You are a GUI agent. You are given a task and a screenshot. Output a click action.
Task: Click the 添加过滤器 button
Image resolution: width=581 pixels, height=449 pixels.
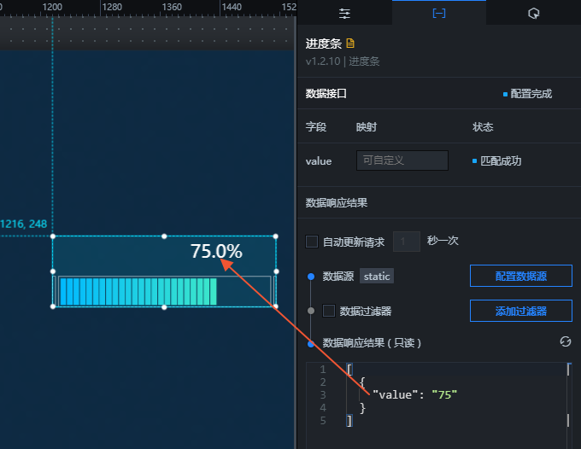(521, 311)
